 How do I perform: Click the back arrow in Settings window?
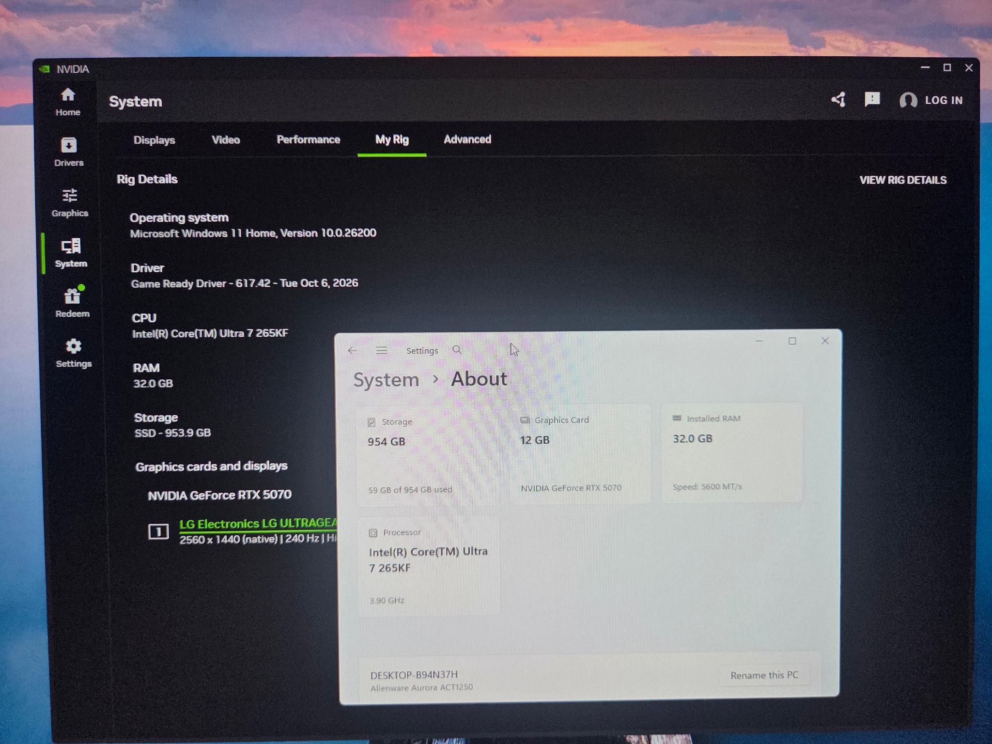click(x=352, y=351)
